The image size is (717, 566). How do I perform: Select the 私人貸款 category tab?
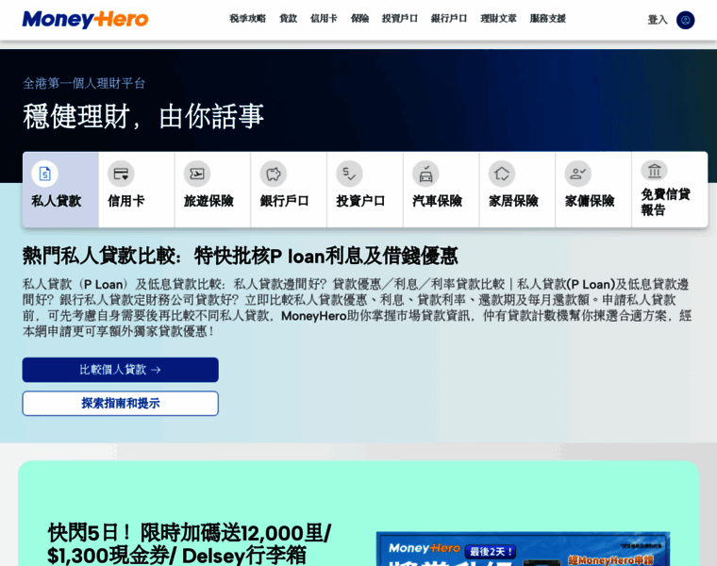[x=60, y=190]
